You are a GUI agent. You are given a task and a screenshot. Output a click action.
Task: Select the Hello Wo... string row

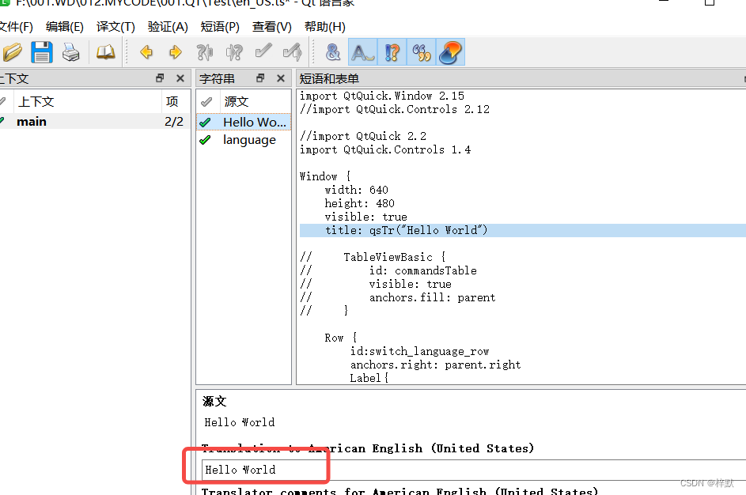pyautogui.click(x=244, y=123)
